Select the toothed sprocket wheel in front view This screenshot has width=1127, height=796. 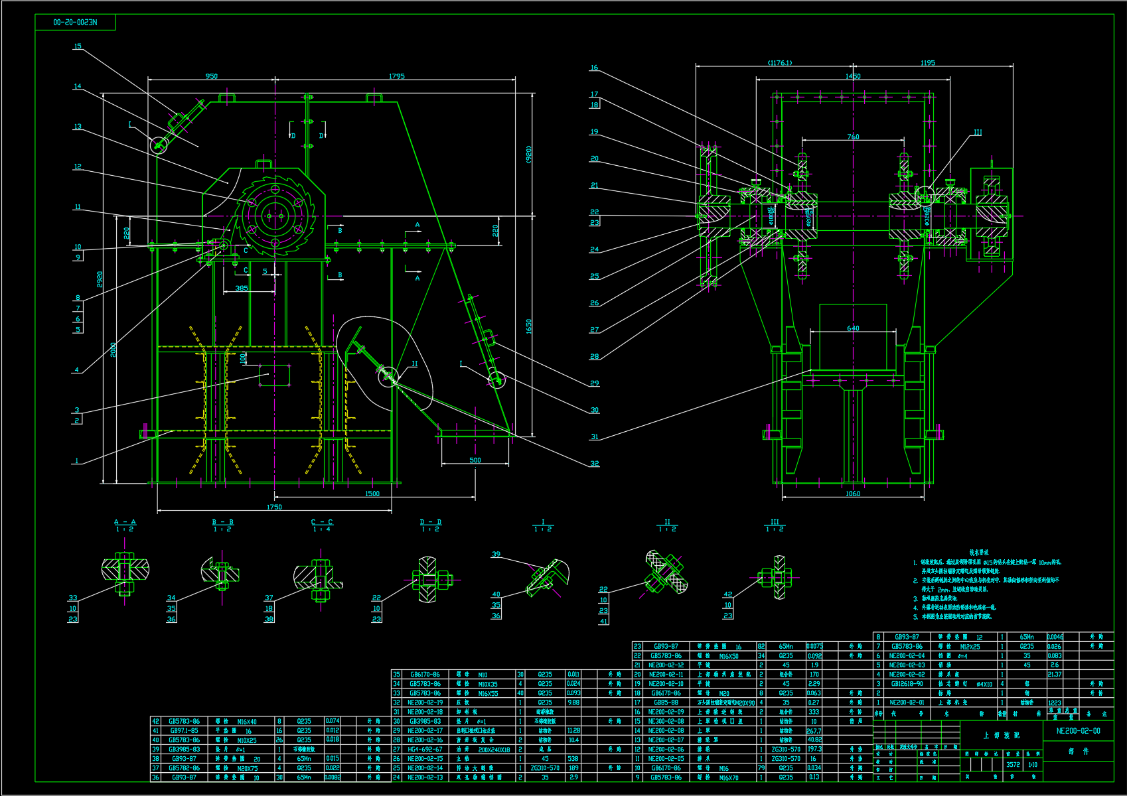[x=276, y=215]
